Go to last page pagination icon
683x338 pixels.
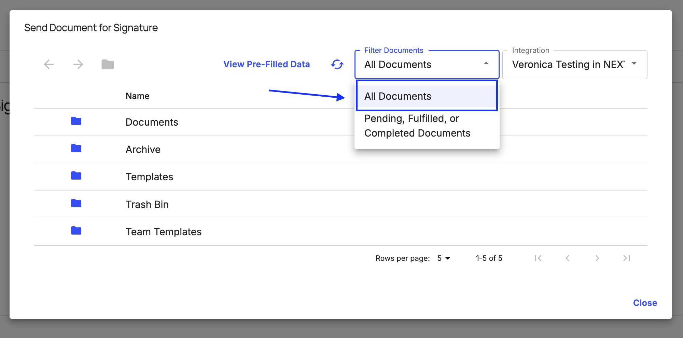(x=627, y=258)
